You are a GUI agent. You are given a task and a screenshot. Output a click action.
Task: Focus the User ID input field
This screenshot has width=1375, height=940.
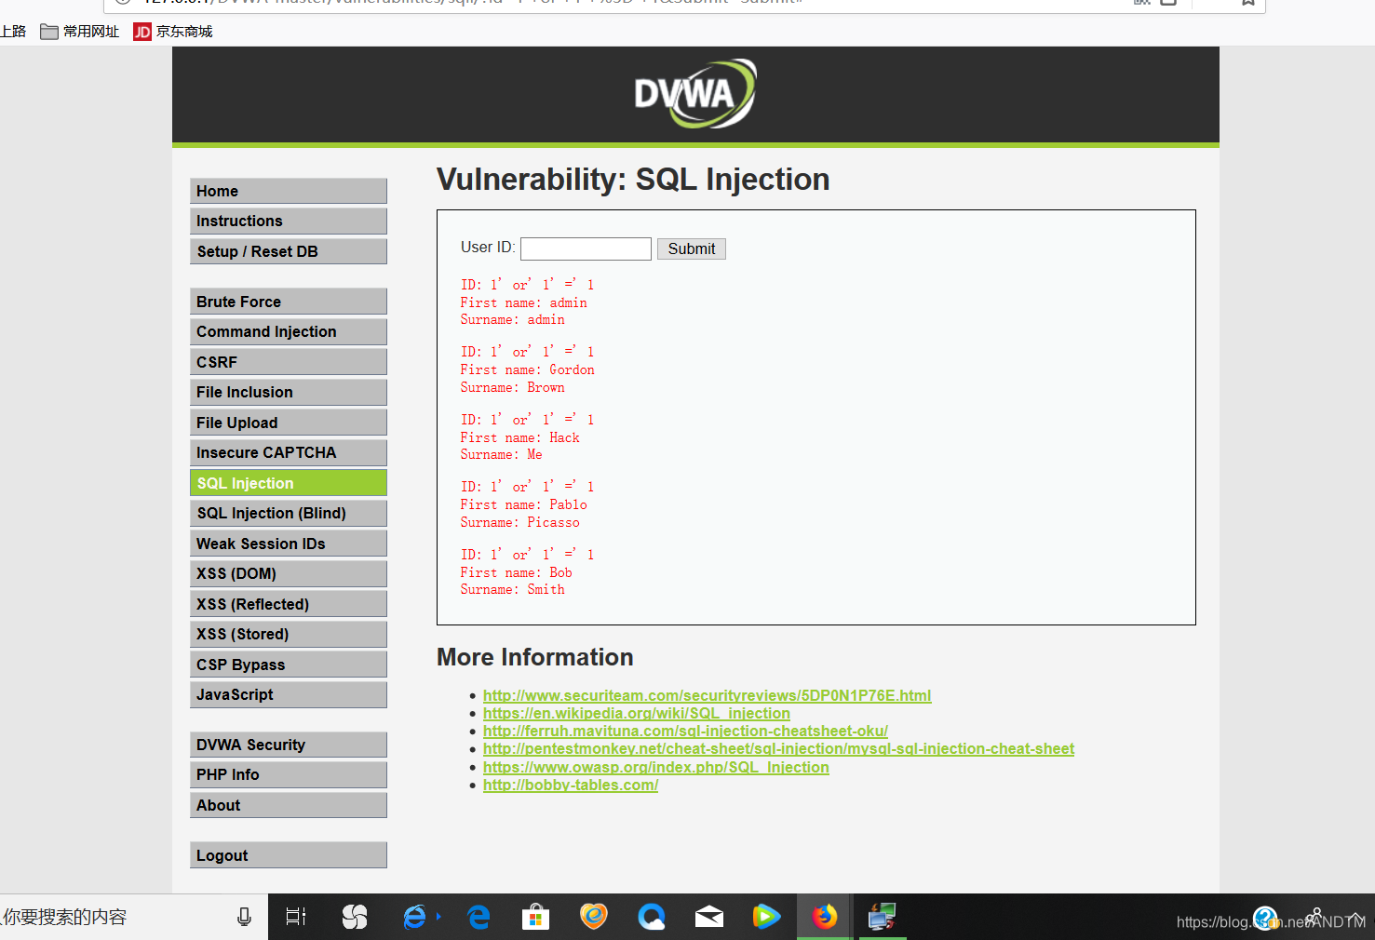(x=586, y=248)
